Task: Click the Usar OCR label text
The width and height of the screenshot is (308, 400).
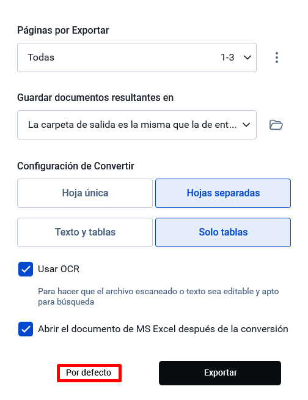Action: point(59,269)
